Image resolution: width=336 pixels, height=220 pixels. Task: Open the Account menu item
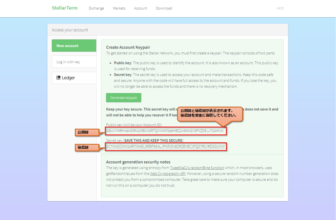point(140,8)
